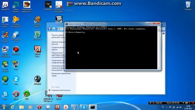
Task: Open Control Panel help question icon
Action: (163, 33)
